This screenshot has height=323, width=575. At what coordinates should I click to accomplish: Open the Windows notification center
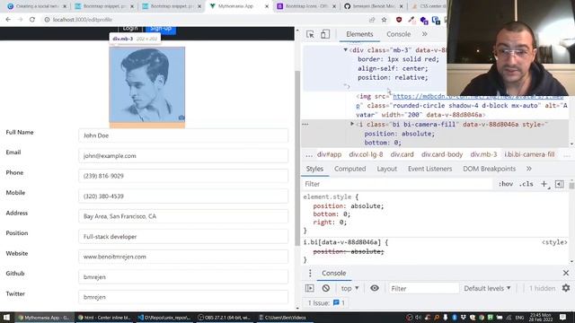[562, 318]
